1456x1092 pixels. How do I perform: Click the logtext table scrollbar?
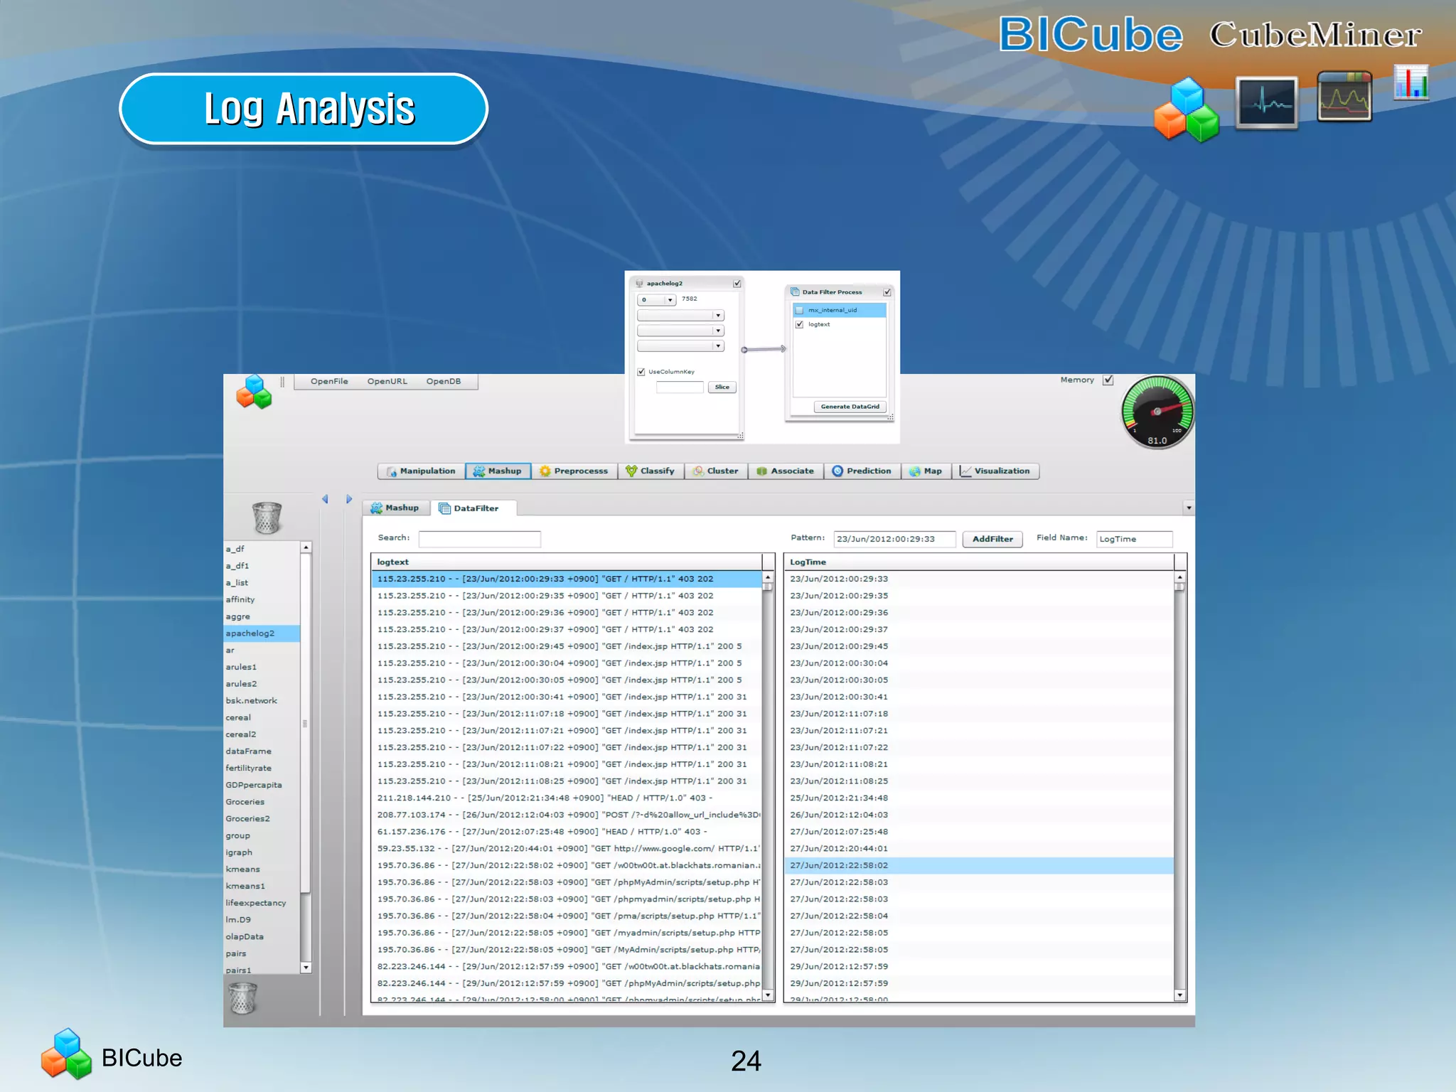pos(768,787)
